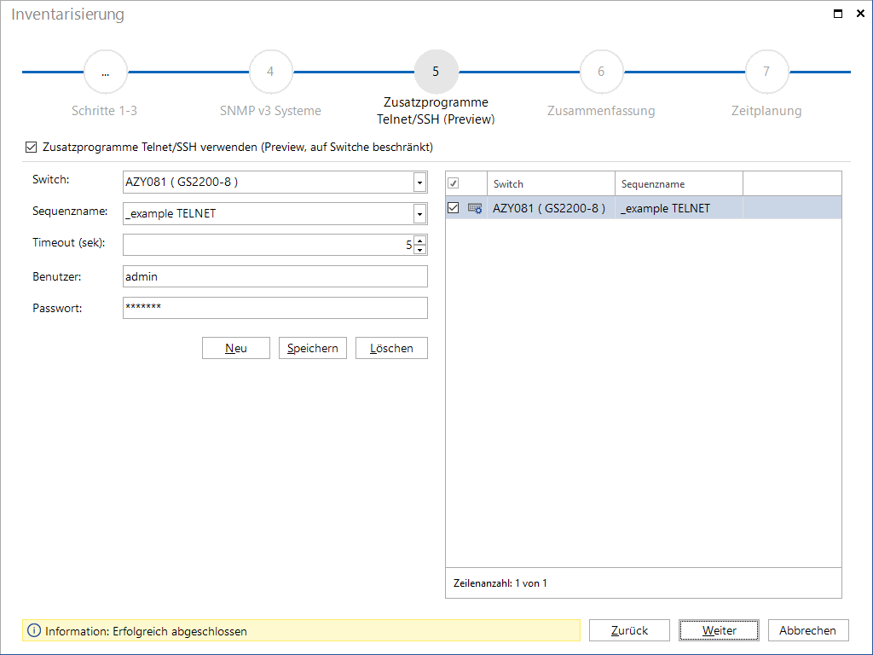This screenshot has height=655, width=873.
Task: Go to wizard step Schritte 1-3
Action: pyautogui.click(x=105, y=72)
